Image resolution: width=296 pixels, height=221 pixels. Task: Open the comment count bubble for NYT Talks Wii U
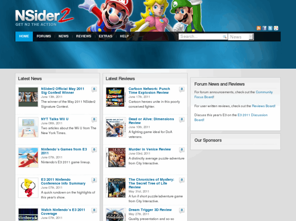click(x=94, y=120)
